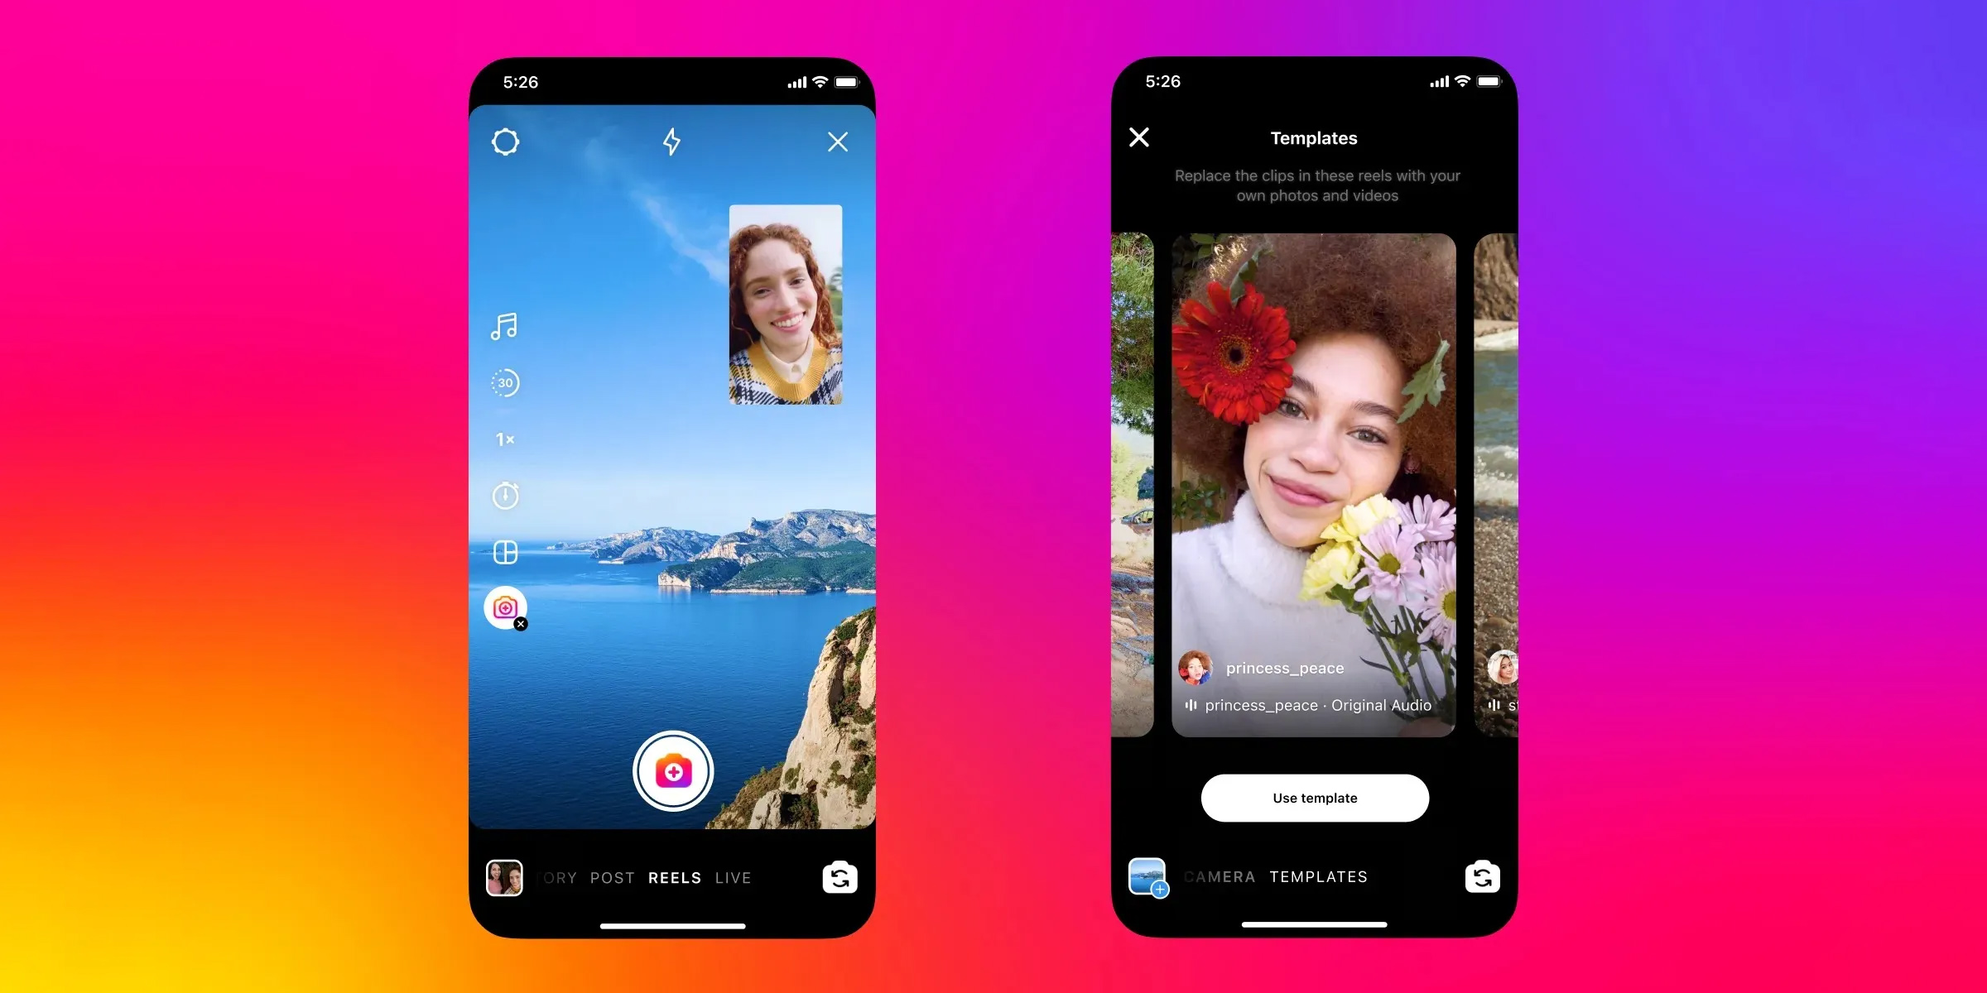Switch to TEMPLATES tab in bottom nav
Screen dimensions: 1987x993
click(1321, 876)
